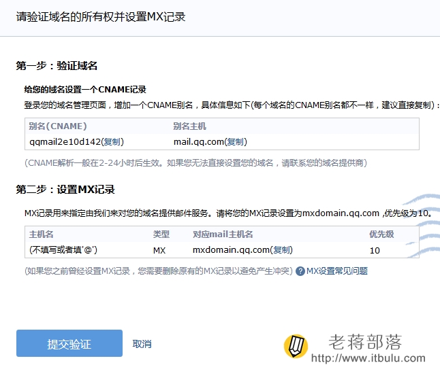Click the MX记录用来指定 description line

228,213
